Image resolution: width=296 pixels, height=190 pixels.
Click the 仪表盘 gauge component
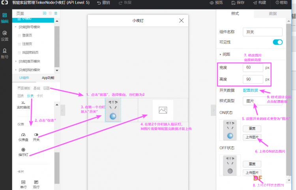click(23, 137)
